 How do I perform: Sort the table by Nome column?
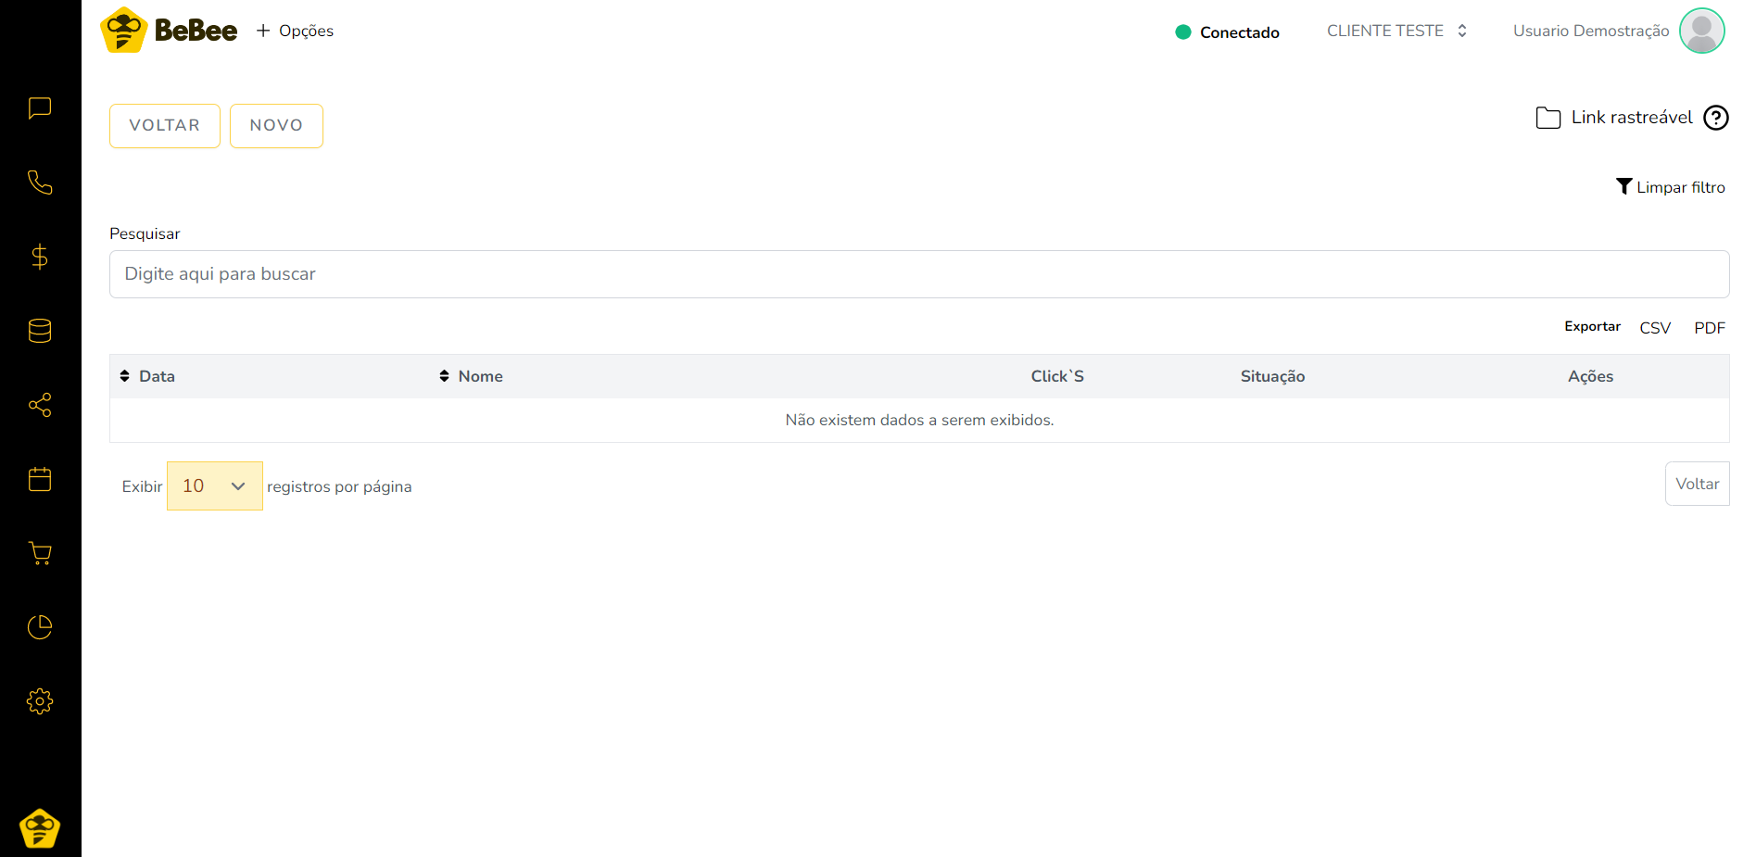471,376
